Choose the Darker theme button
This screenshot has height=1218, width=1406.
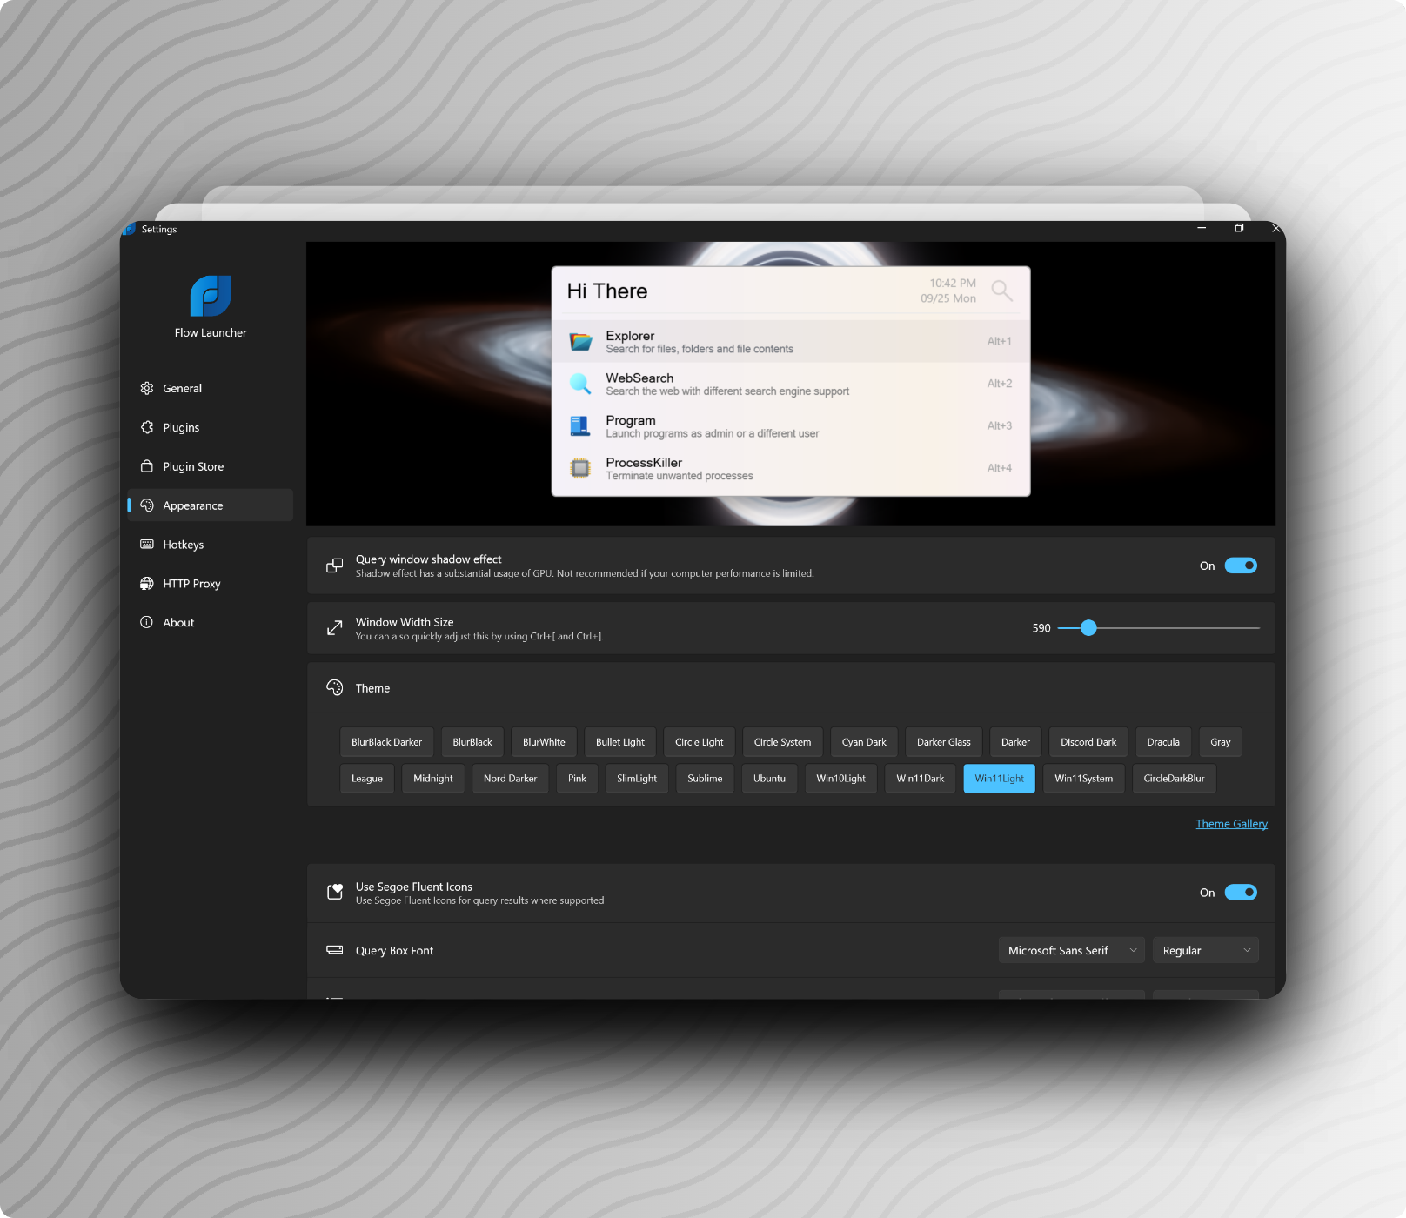tap(1015, 742)
